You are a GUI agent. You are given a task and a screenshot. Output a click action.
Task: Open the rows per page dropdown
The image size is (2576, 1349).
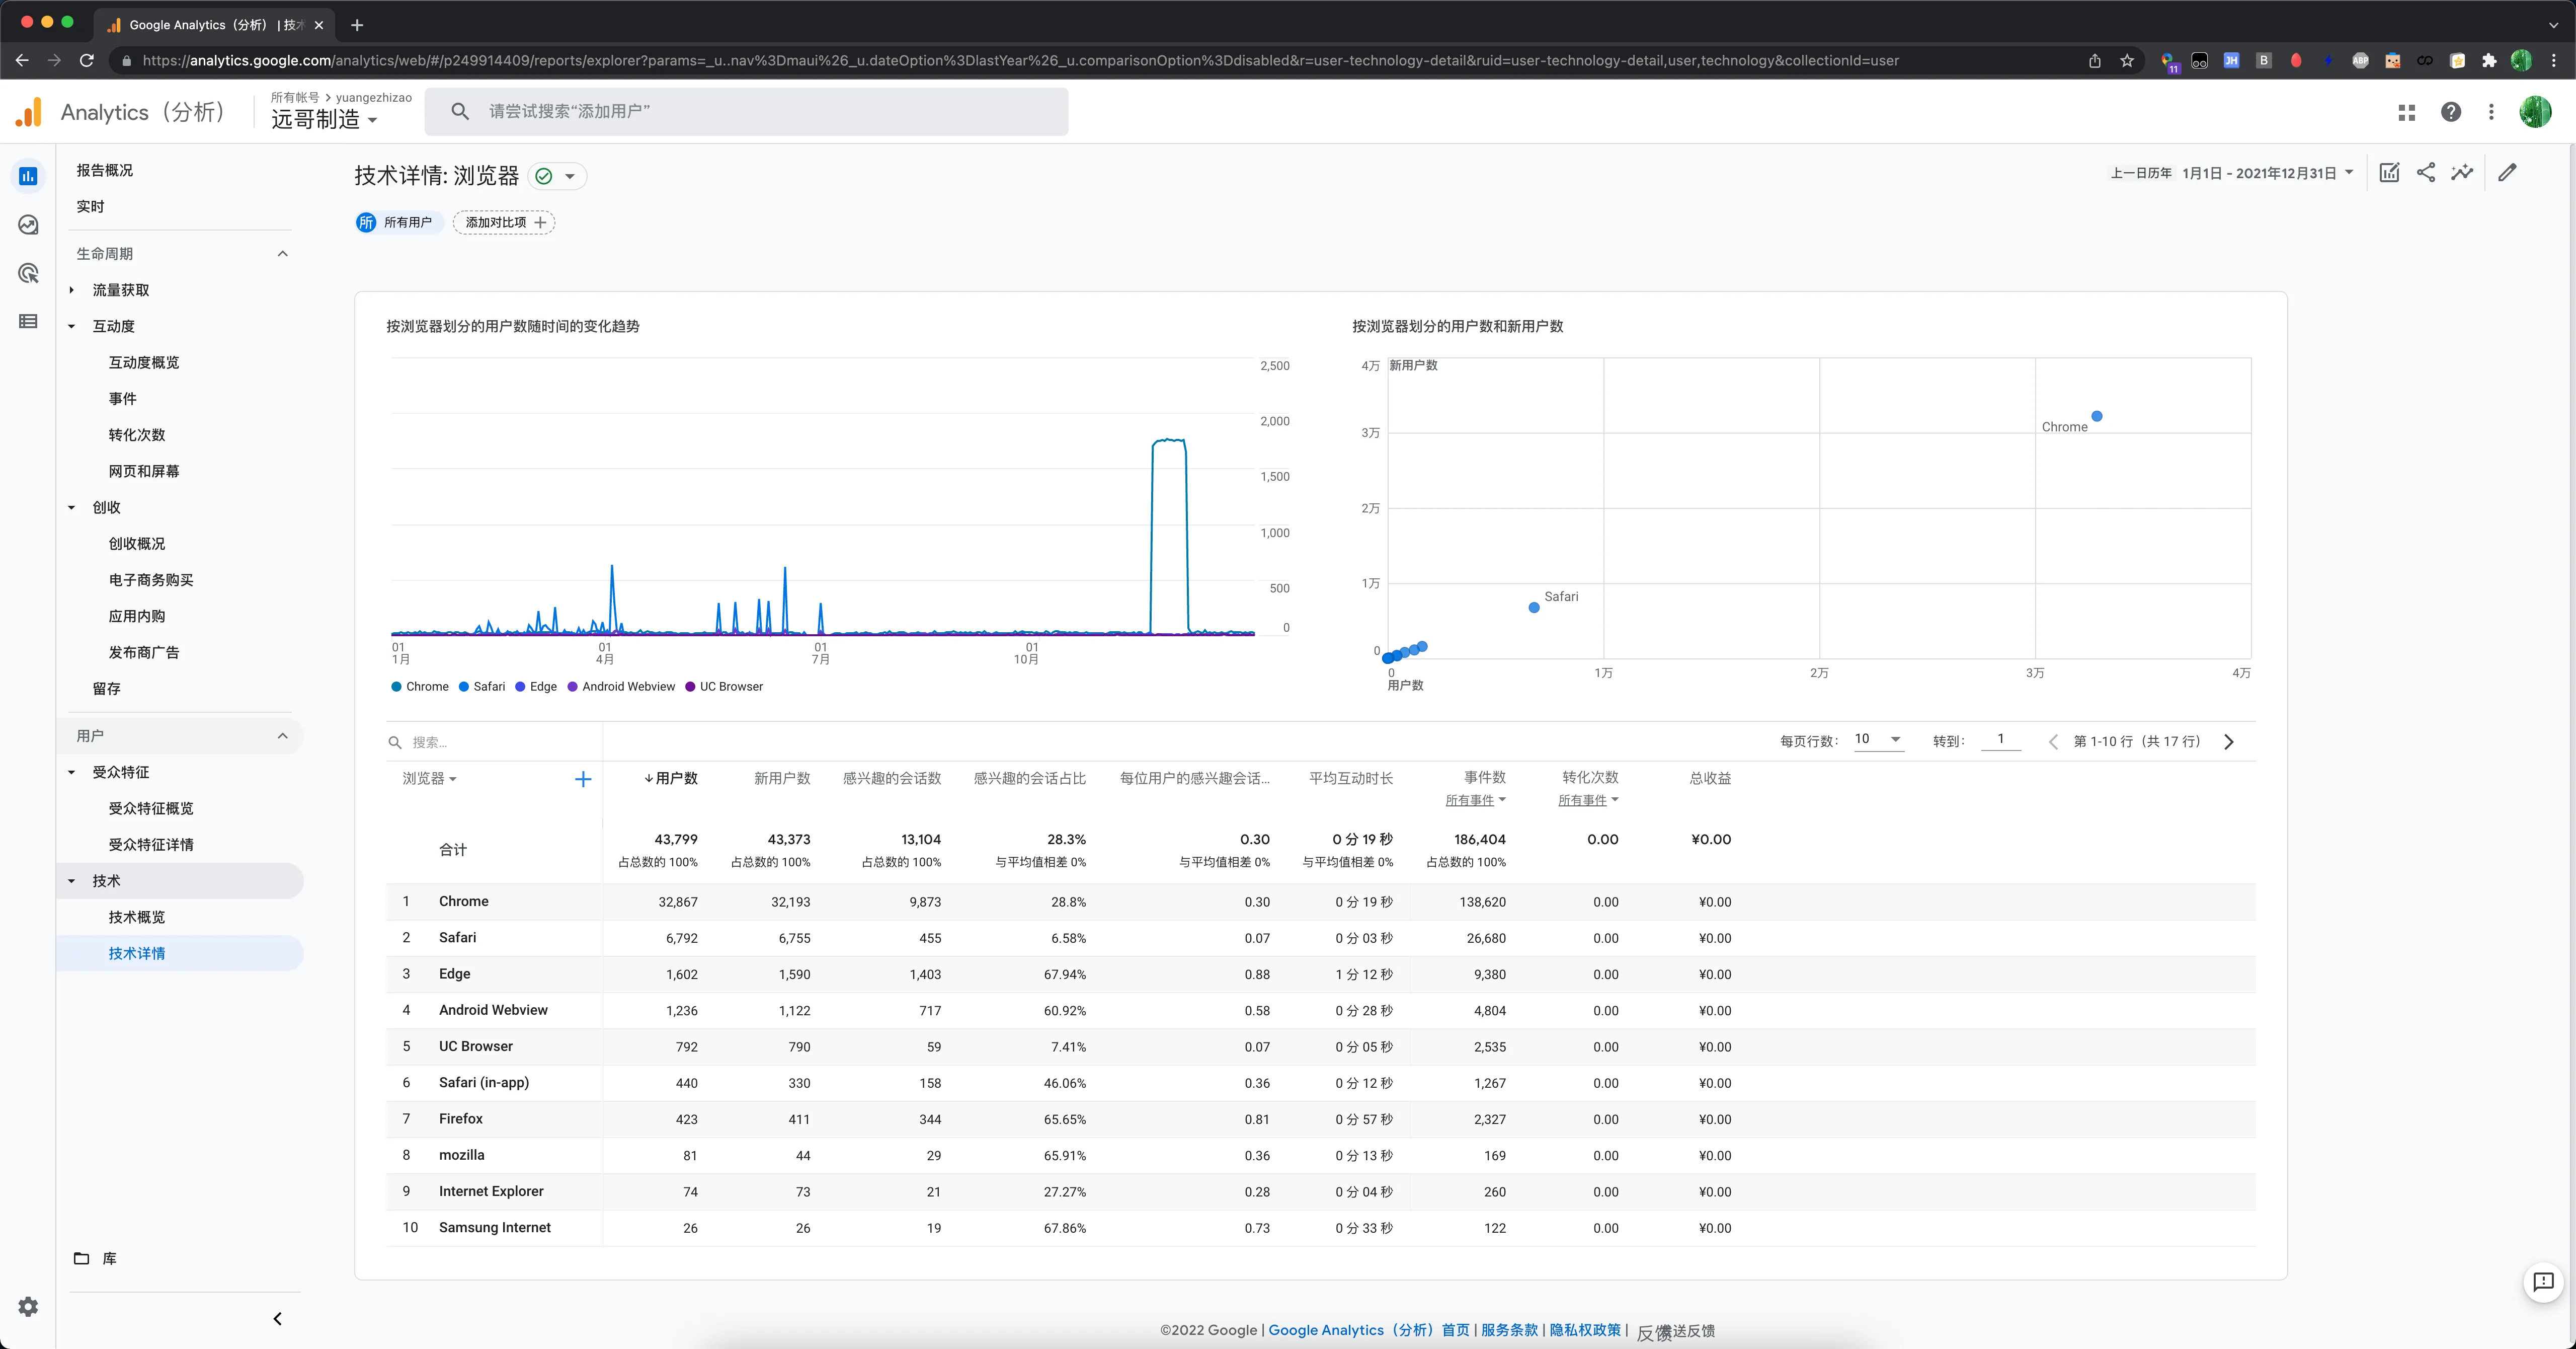click(x=1877, y=739)
